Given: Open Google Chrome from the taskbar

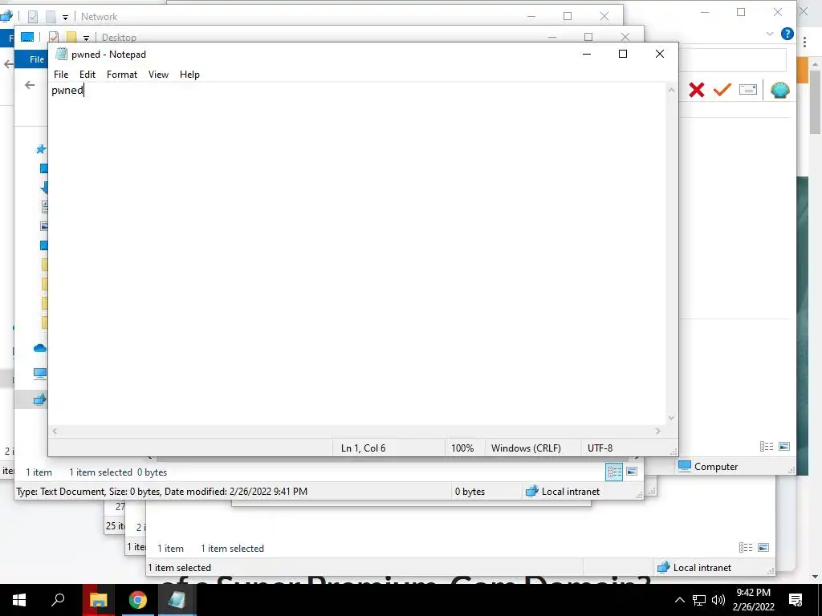Looking at the screenshot, I should [x=137, y=600].
